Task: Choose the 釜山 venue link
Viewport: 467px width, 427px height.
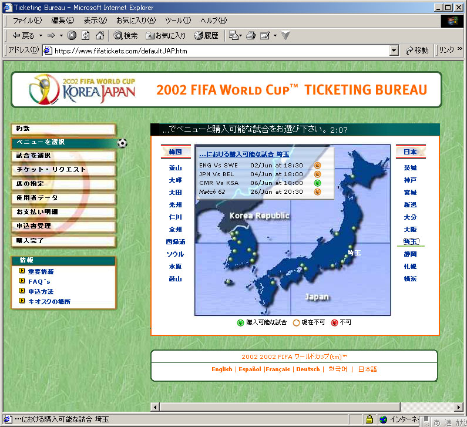Action: pos(176,167)
